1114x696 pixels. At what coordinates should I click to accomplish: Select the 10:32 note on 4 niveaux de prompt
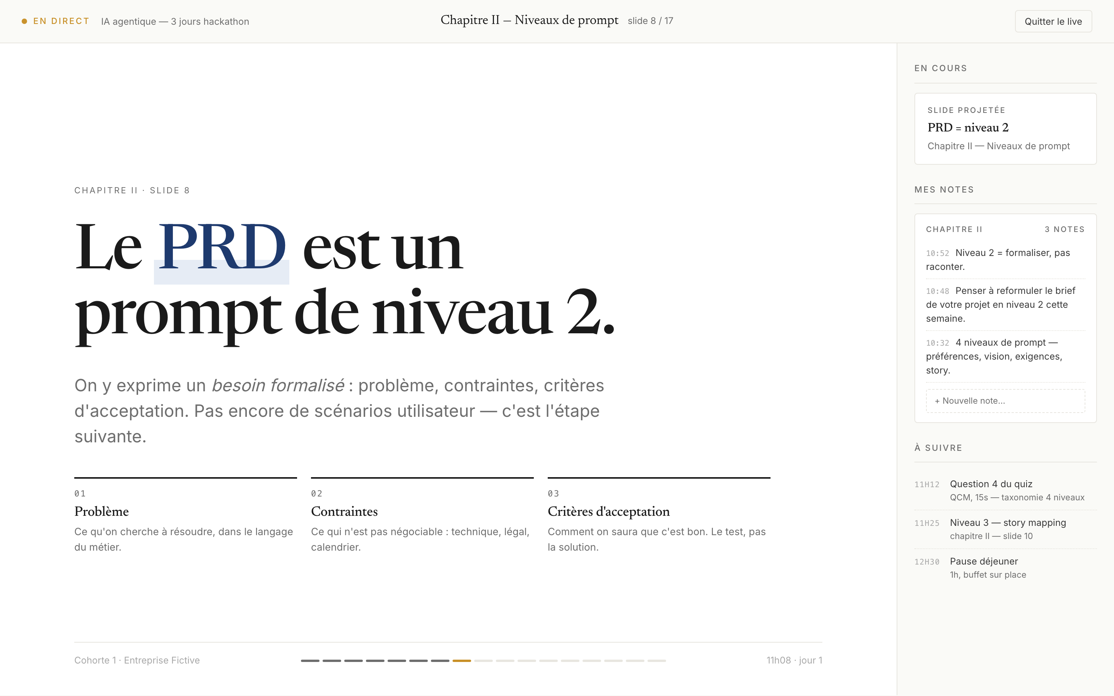[1005, 356]
